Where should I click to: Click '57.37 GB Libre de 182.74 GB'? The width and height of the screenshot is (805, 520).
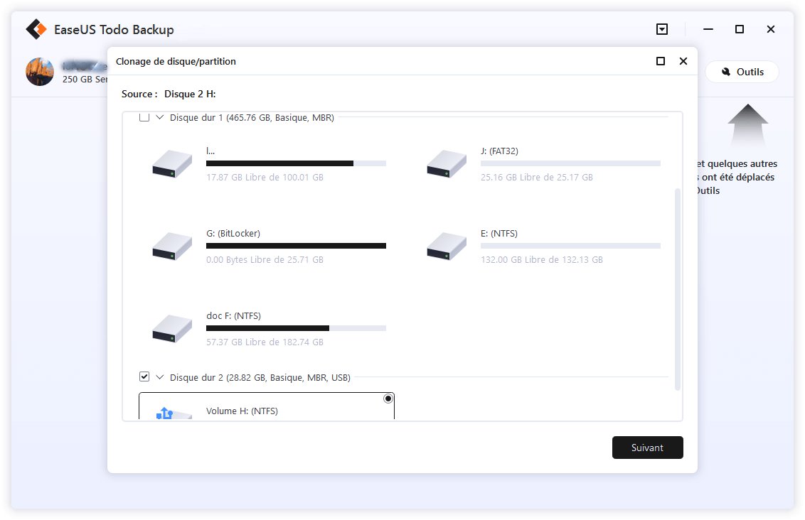pyautogui.click(x=265, y=342)
